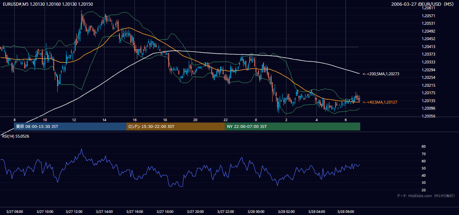The height and width of the screenshot is (215, 459).
Task: Click price axis label 1.20531
Action: click(x=428, y=23)
